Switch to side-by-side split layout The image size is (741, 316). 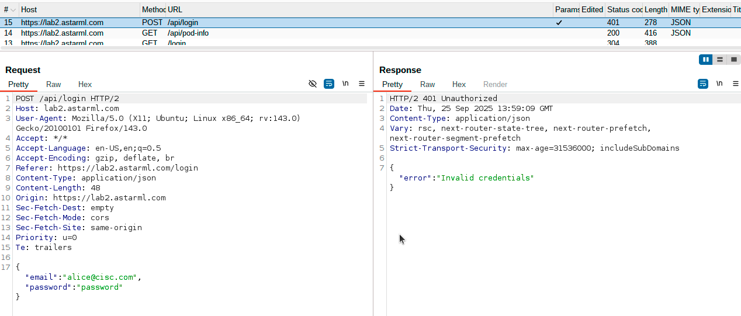coord(706,60)
